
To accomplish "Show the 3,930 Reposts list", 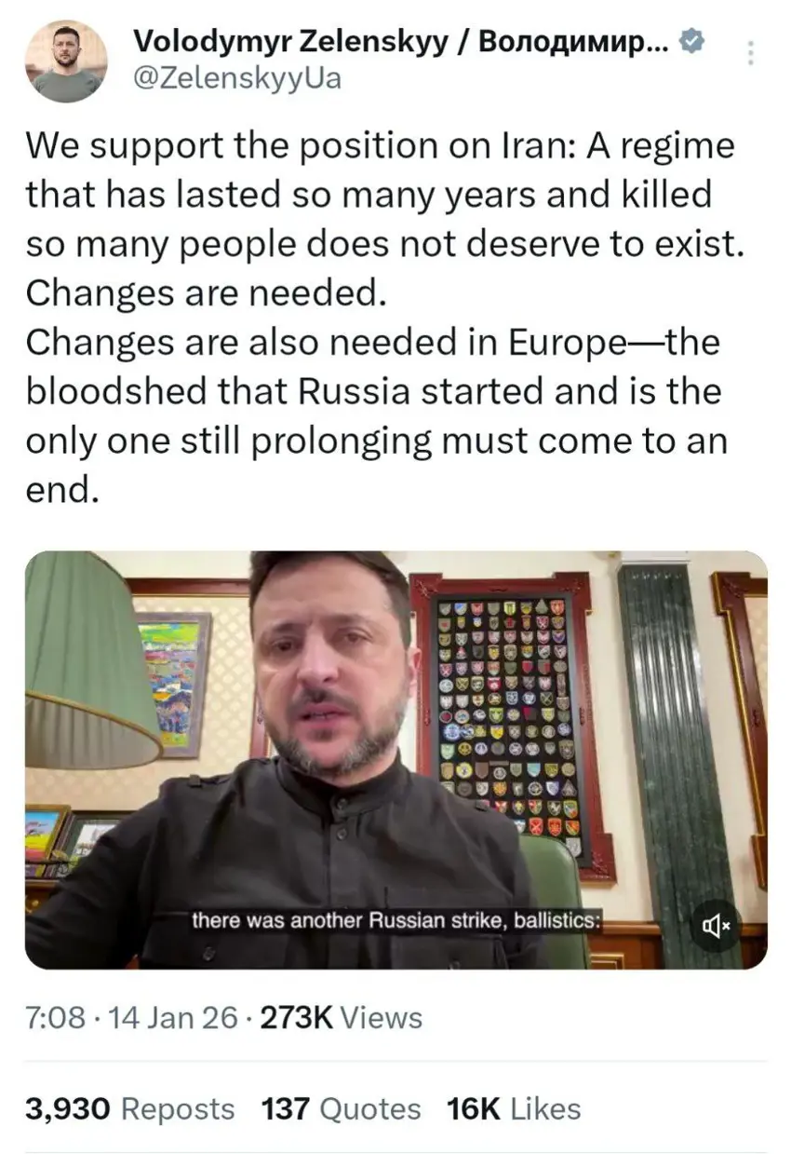I will click(130, 1108).
